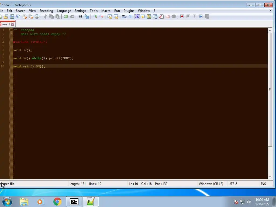Viewport: 276px width, 207px height.
Task: Run macro multiple times icon
Action: tap(201, 16)
